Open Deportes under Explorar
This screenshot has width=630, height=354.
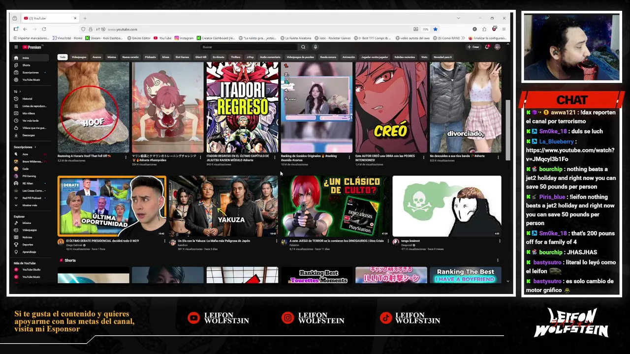pyautogui.click(x=30, y=244)
